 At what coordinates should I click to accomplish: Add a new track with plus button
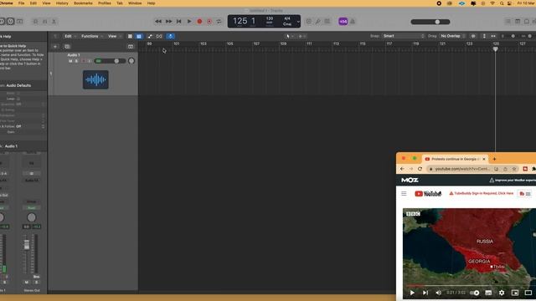tap(55, 47)
